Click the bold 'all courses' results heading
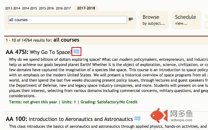 coord(66,40)
